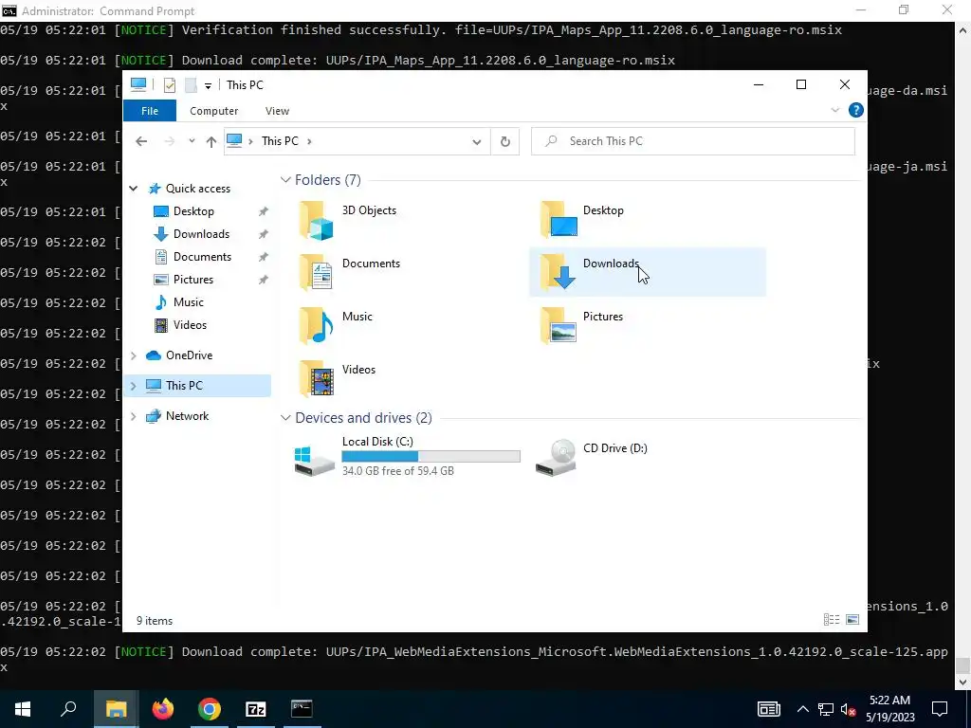Expand the Network tree node
The height and width of the screenshot is (728, 971).
point(133,416)
